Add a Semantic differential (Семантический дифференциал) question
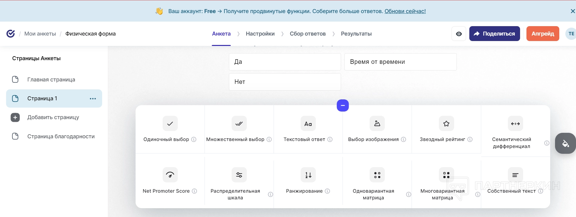Viewport: 576px width, 217px height. (515, 124)
